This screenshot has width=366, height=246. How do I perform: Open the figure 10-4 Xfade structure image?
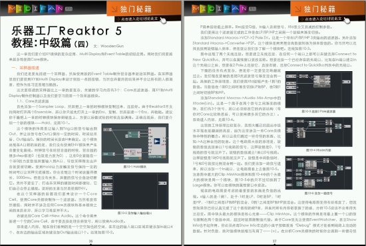click(319, 132)
